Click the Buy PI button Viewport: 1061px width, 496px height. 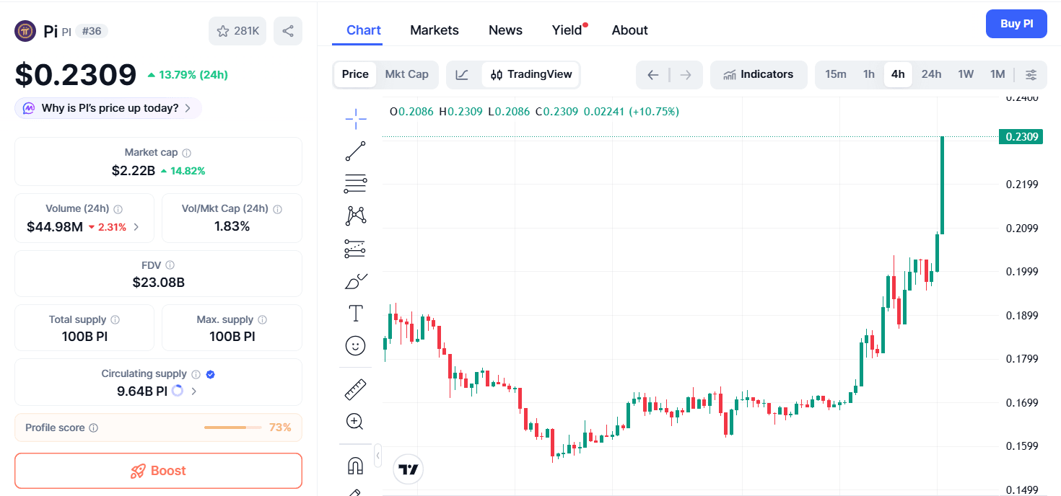1016,24
